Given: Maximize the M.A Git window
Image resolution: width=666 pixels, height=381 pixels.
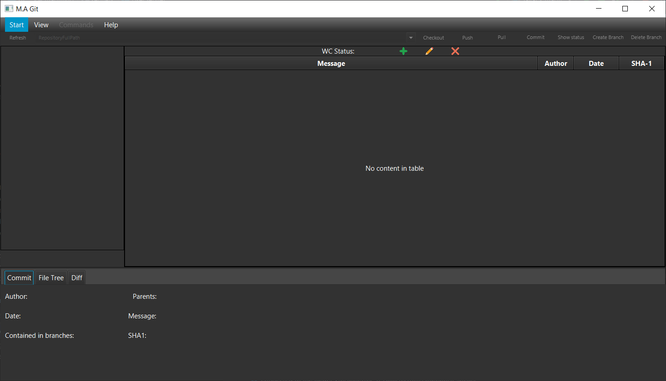Looking at the screenshot, I should [x=625, y=9].
